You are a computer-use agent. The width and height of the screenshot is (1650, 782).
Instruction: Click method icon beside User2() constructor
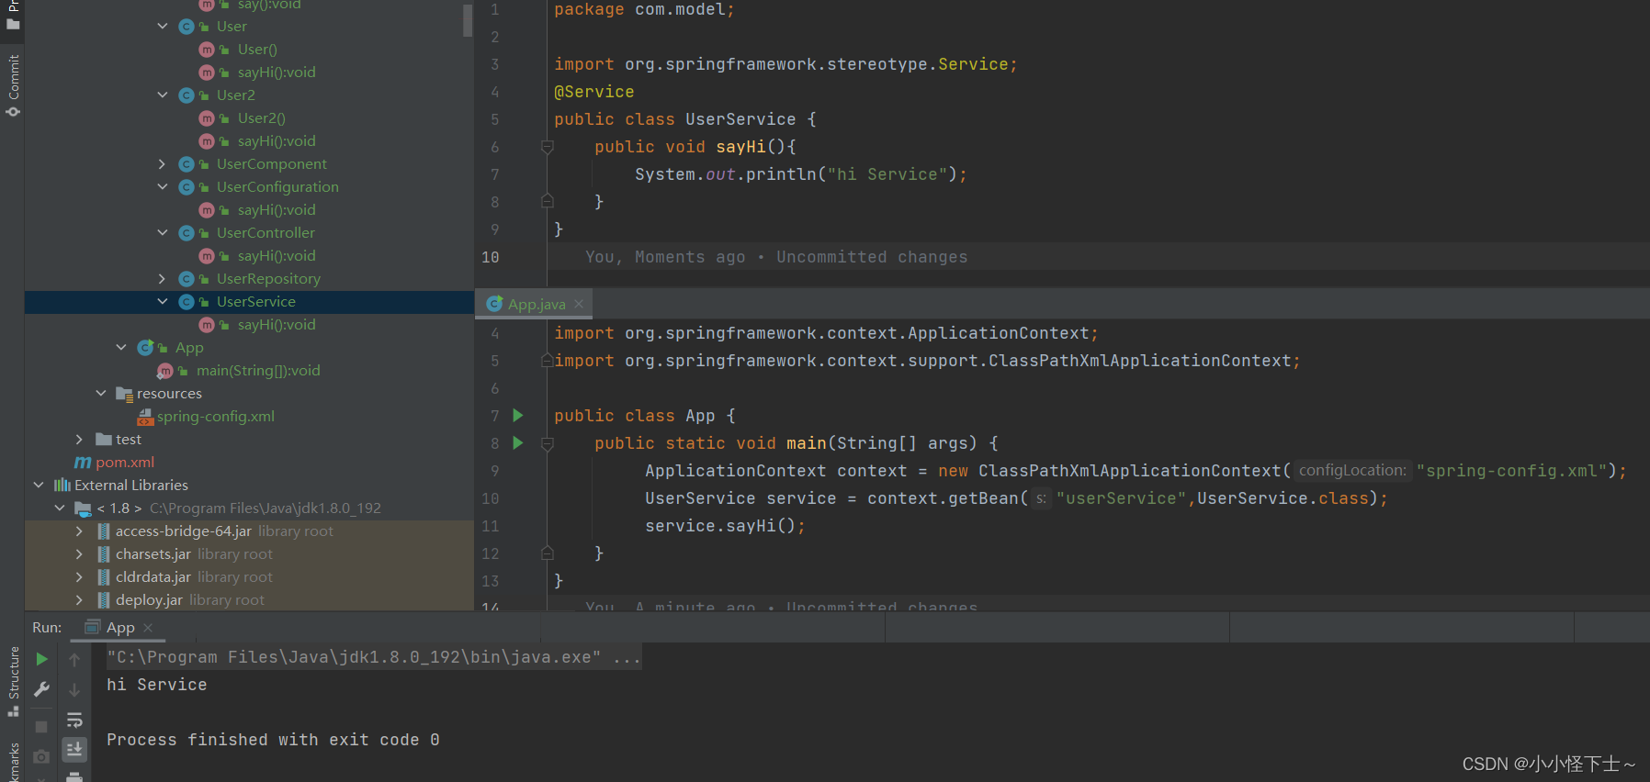point(207,118)
